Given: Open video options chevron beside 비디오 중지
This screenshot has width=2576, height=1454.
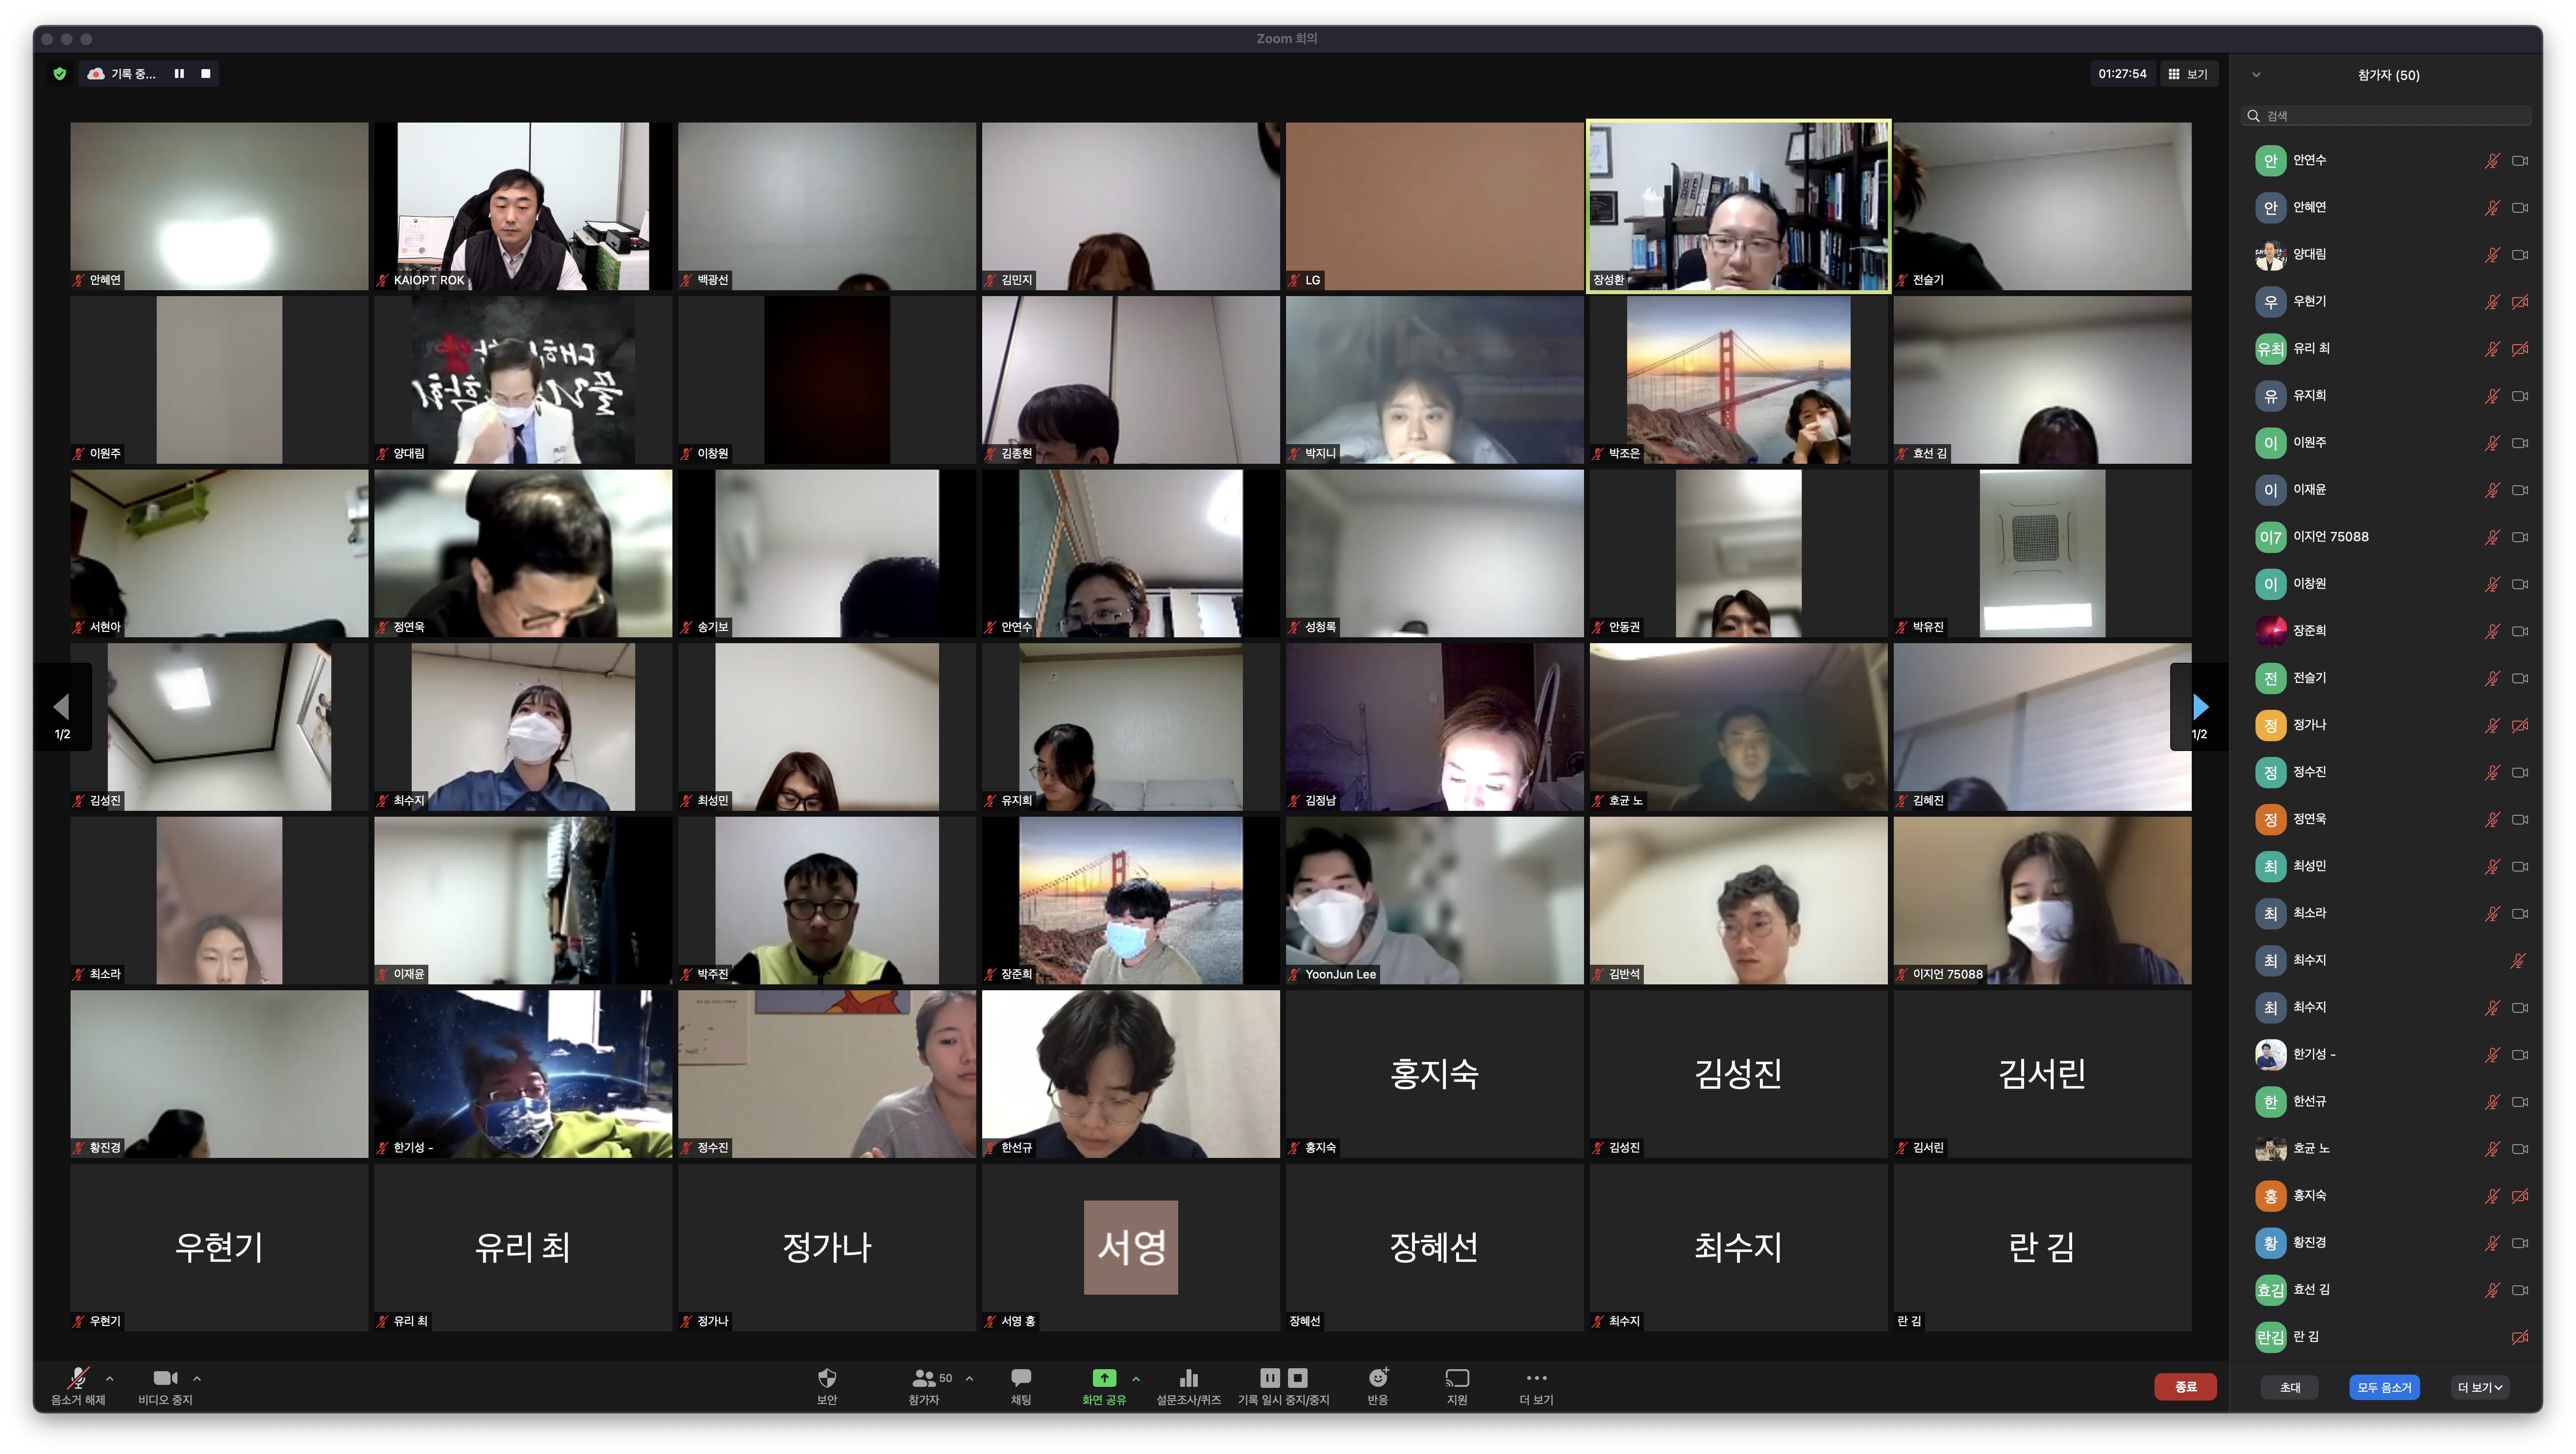Looking at the screenshot, I should pos(197,1378).
